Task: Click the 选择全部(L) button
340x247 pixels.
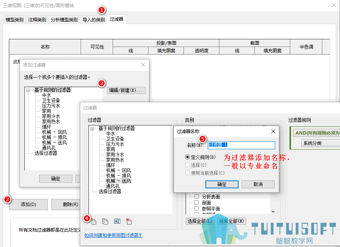Action: [x=200, y=221]
